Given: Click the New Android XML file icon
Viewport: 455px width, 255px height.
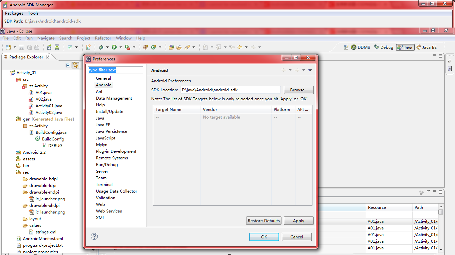Looking at the screenshot, I should point(88,47).
